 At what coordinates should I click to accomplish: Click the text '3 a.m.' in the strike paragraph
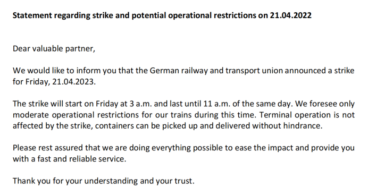pyautogui.click(x=140, y=104)
